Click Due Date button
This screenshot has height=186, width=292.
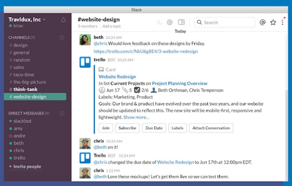154,128
